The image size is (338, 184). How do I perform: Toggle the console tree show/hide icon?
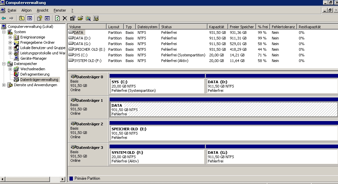[30, 18]
